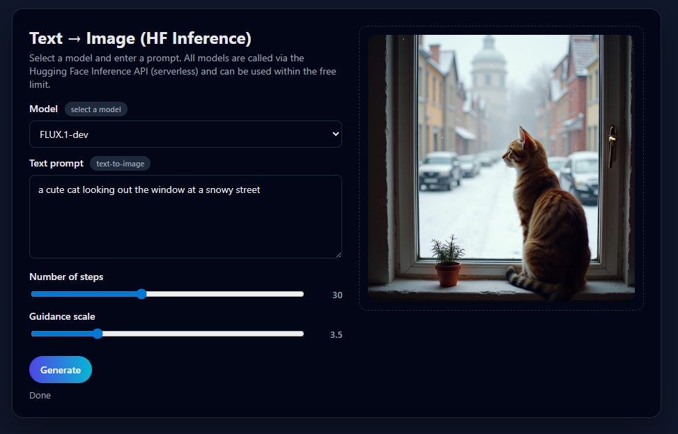The height and width of the screenshot is (434, 678).
Task: Click the "Guidance scale" label
Action: click(x=62, y=317)
